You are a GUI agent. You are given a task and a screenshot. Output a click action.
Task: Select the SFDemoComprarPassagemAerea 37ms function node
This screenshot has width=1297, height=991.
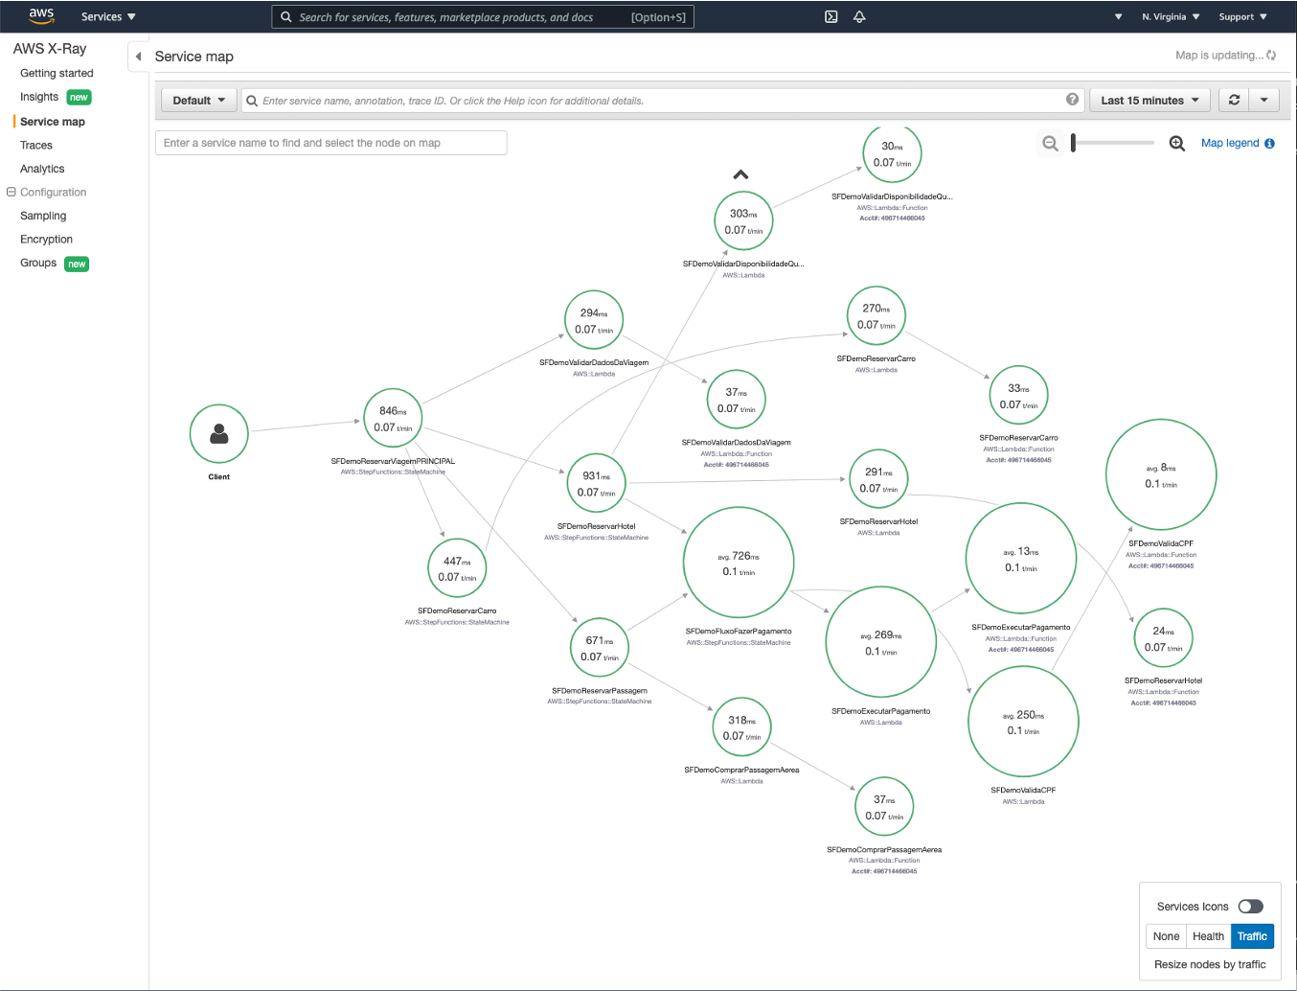(x=884, y=806)
